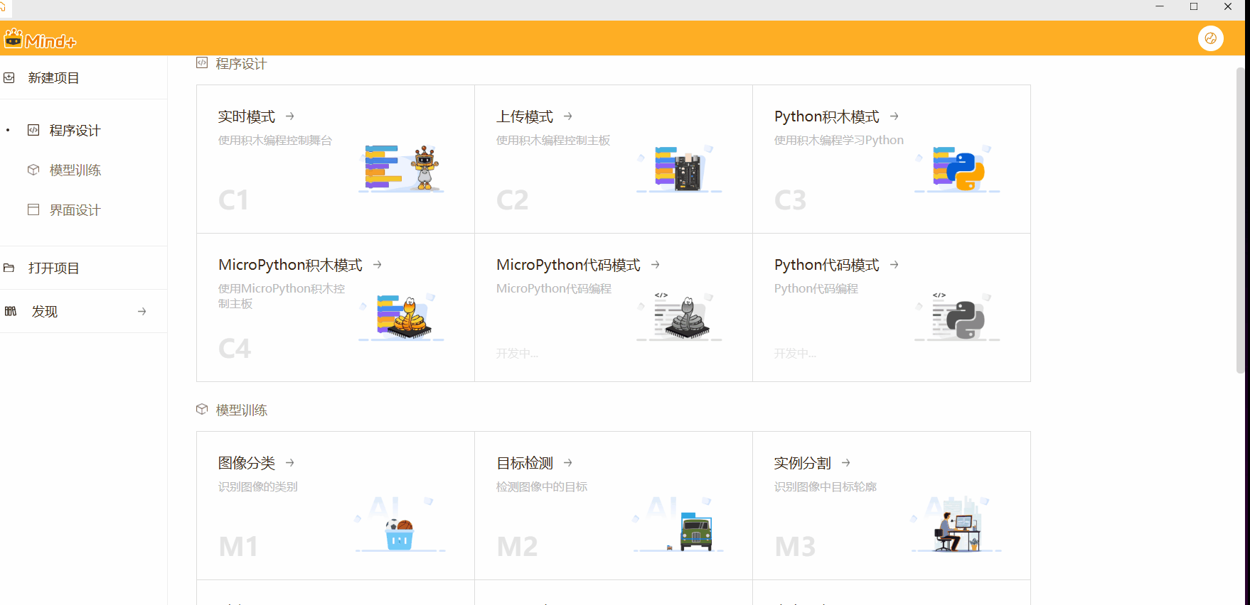Click the 打开项目 folder icon
This screenshot has height=605, width=1250.
point(9,268)
